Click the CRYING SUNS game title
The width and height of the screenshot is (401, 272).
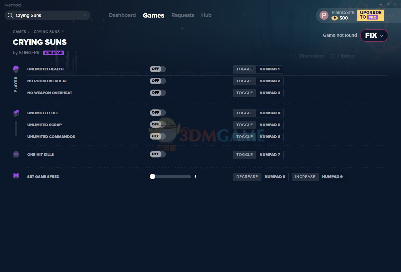click(40, 42)
